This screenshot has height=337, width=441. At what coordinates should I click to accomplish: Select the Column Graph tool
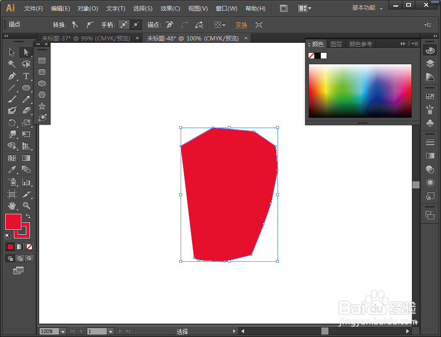(26, 182)
